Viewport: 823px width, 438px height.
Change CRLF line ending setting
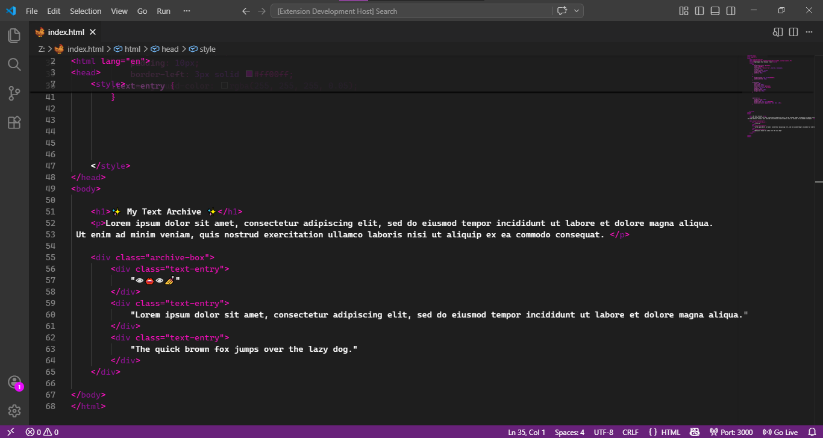630,432
